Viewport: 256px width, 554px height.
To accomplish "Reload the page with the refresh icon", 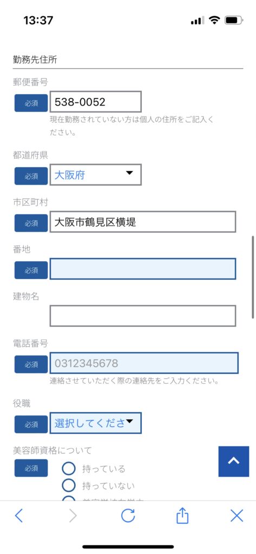I will [128, 516].
